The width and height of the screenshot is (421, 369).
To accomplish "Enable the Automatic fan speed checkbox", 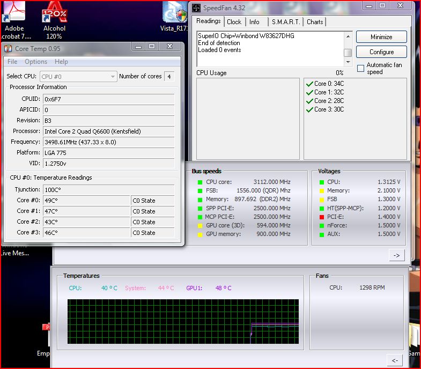I will pos(360,68).
